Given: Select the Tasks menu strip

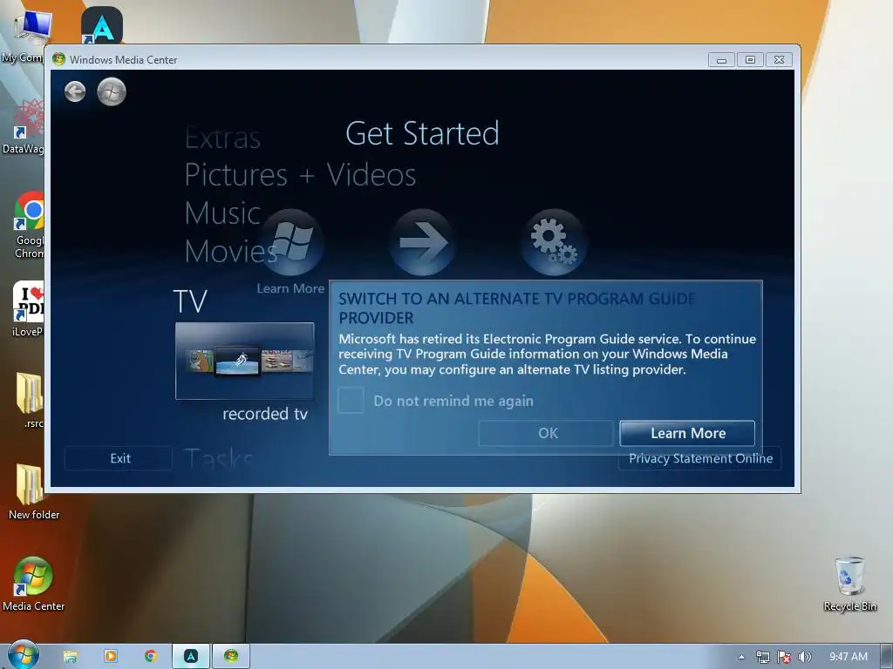Looking at the screenshot, I should point(219,458).
